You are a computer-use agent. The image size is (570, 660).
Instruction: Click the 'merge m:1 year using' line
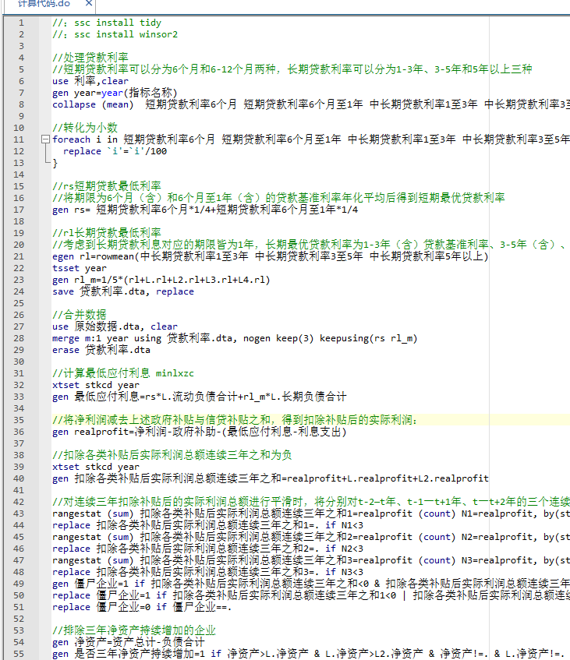(x=235, y=338)
